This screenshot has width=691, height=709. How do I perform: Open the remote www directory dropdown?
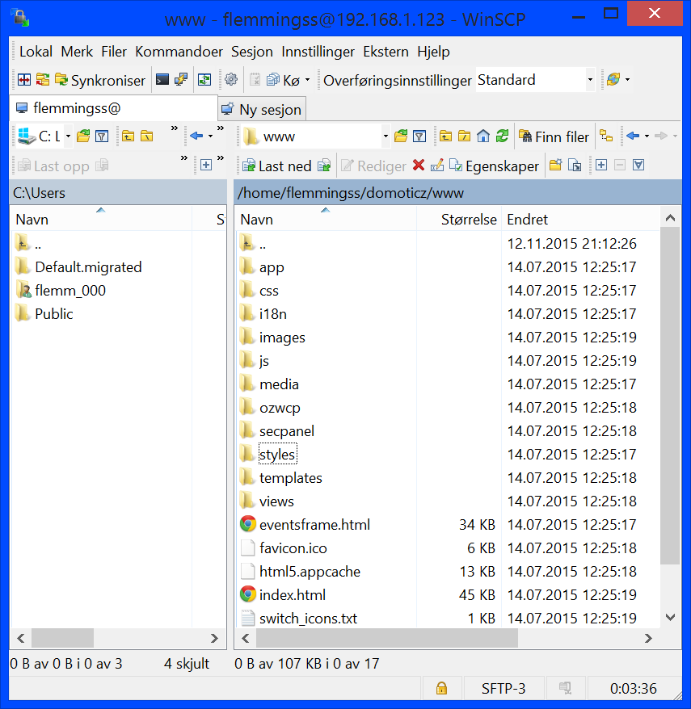(386, 136)
